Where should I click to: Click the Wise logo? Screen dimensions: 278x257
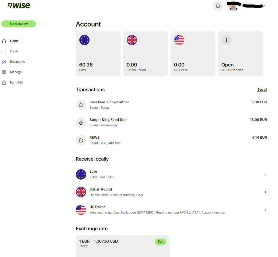pos(19,6)
